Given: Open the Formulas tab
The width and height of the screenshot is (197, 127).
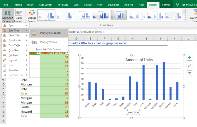Looking at the screenshot, I should 63,5.
